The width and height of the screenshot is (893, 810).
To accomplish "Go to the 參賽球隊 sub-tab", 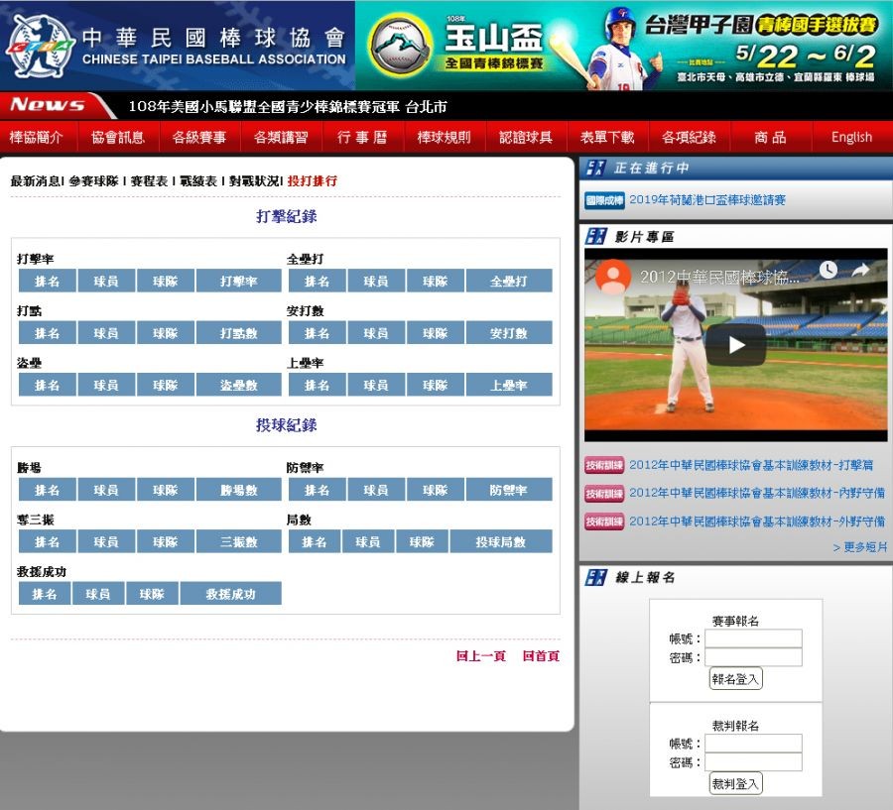I will click(93, 181).
